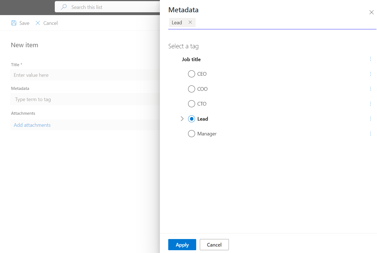Click Cancel in the Metadata panel
Screen dimensions: 377x253
pyautogui.click(x=214, y=245)
